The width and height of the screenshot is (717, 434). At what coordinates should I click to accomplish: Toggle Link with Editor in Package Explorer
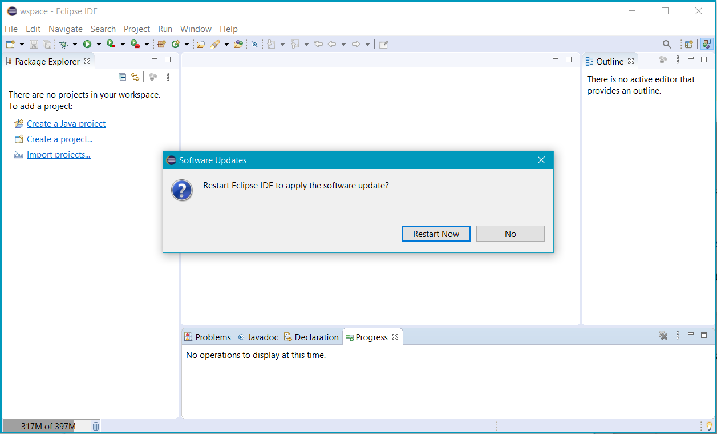(x=135, y=77)
